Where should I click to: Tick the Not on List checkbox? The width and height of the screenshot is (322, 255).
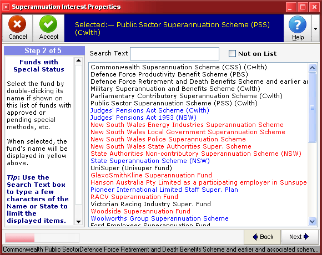click(232, 54)
